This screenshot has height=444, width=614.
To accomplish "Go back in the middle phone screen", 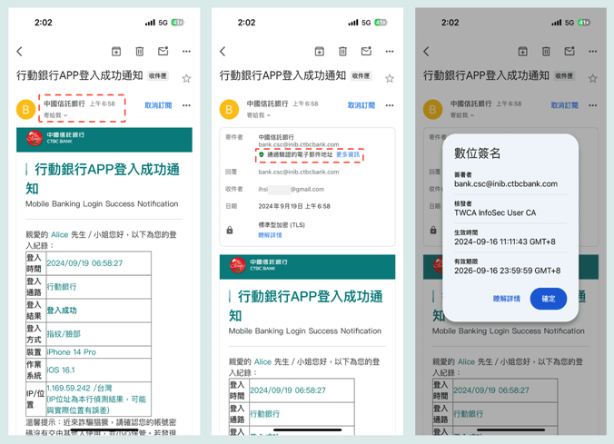I will tap(223, 51).
